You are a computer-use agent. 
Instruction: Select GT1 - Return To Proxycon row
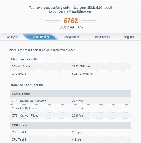pyautogui.click(x=70, y=101)
